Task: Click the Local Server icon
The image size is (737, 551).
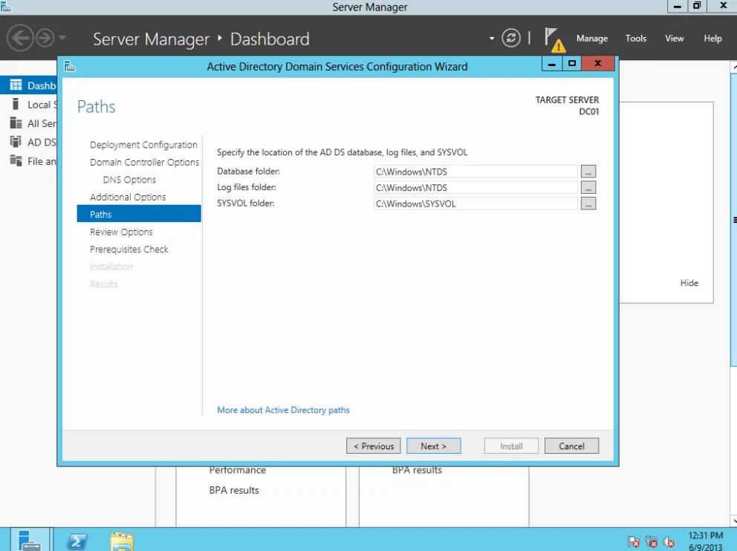Action: tap(16, 104)
